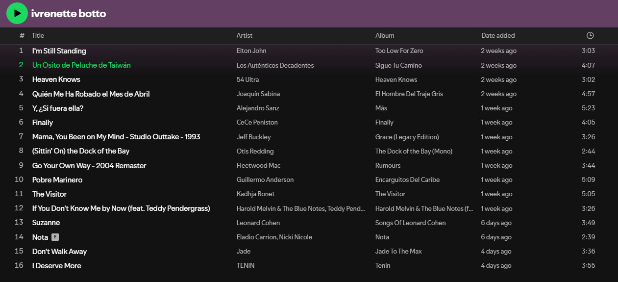Click track number 16 in the list
This screenshot has width=618, height=282.
click(x=20, y=266)
